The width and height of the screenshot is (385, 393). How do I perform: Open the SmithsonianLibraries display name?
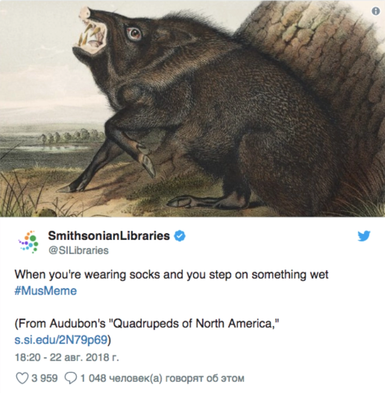tap(109, 236)
